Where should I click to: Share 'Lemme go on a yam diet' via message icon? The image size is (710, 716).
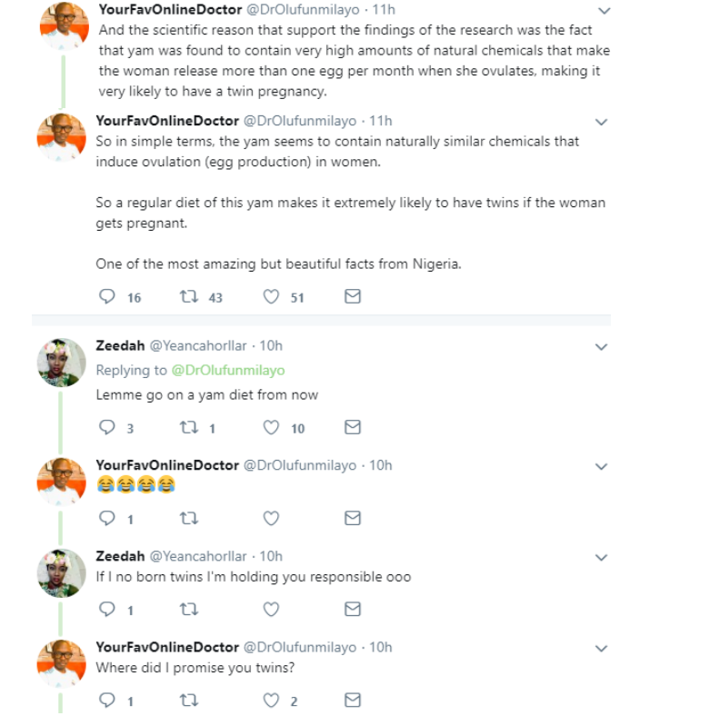coord(353,428)
